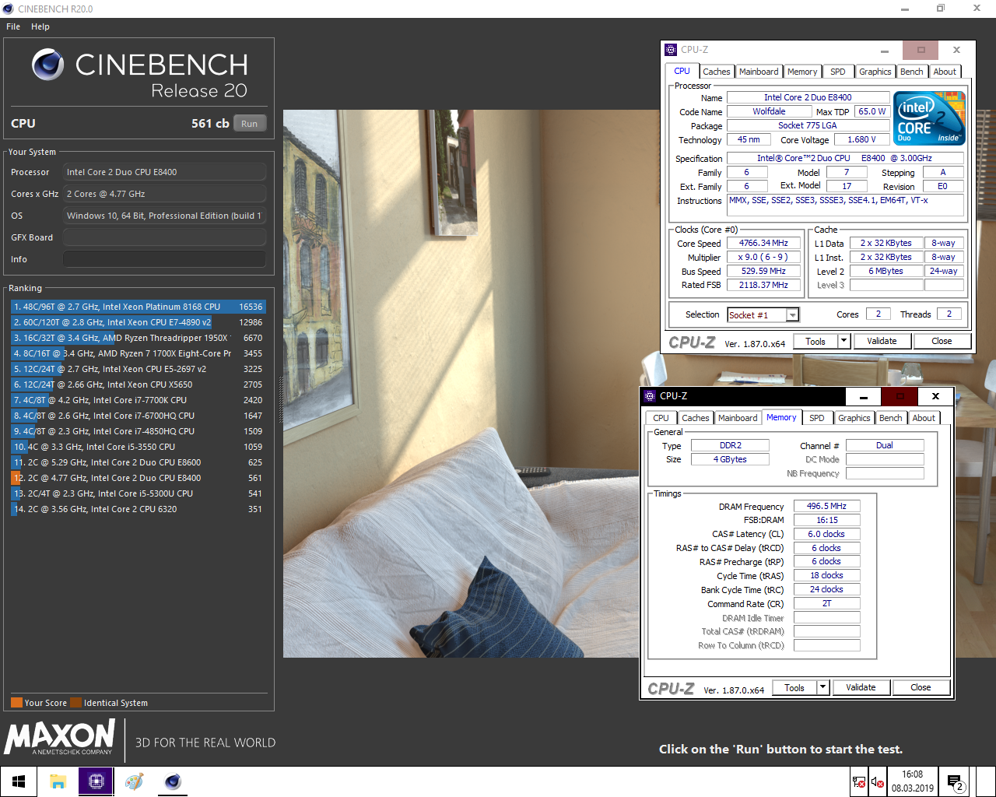Viewport: 996px width, 797px height.
Task: Click the Processor field in Cinebench
Action: 164,172
